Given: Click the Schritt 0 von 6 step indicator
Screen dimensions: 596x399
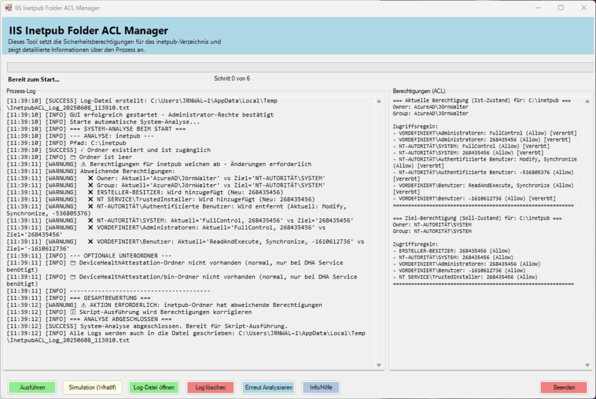Looking at the screenshot, I should pos(231,79).
